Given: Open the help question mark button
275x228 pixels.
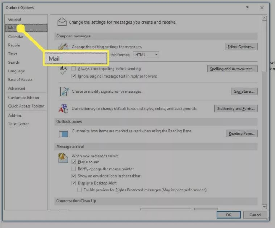Looking at the screenshot, I should point(247,8).
